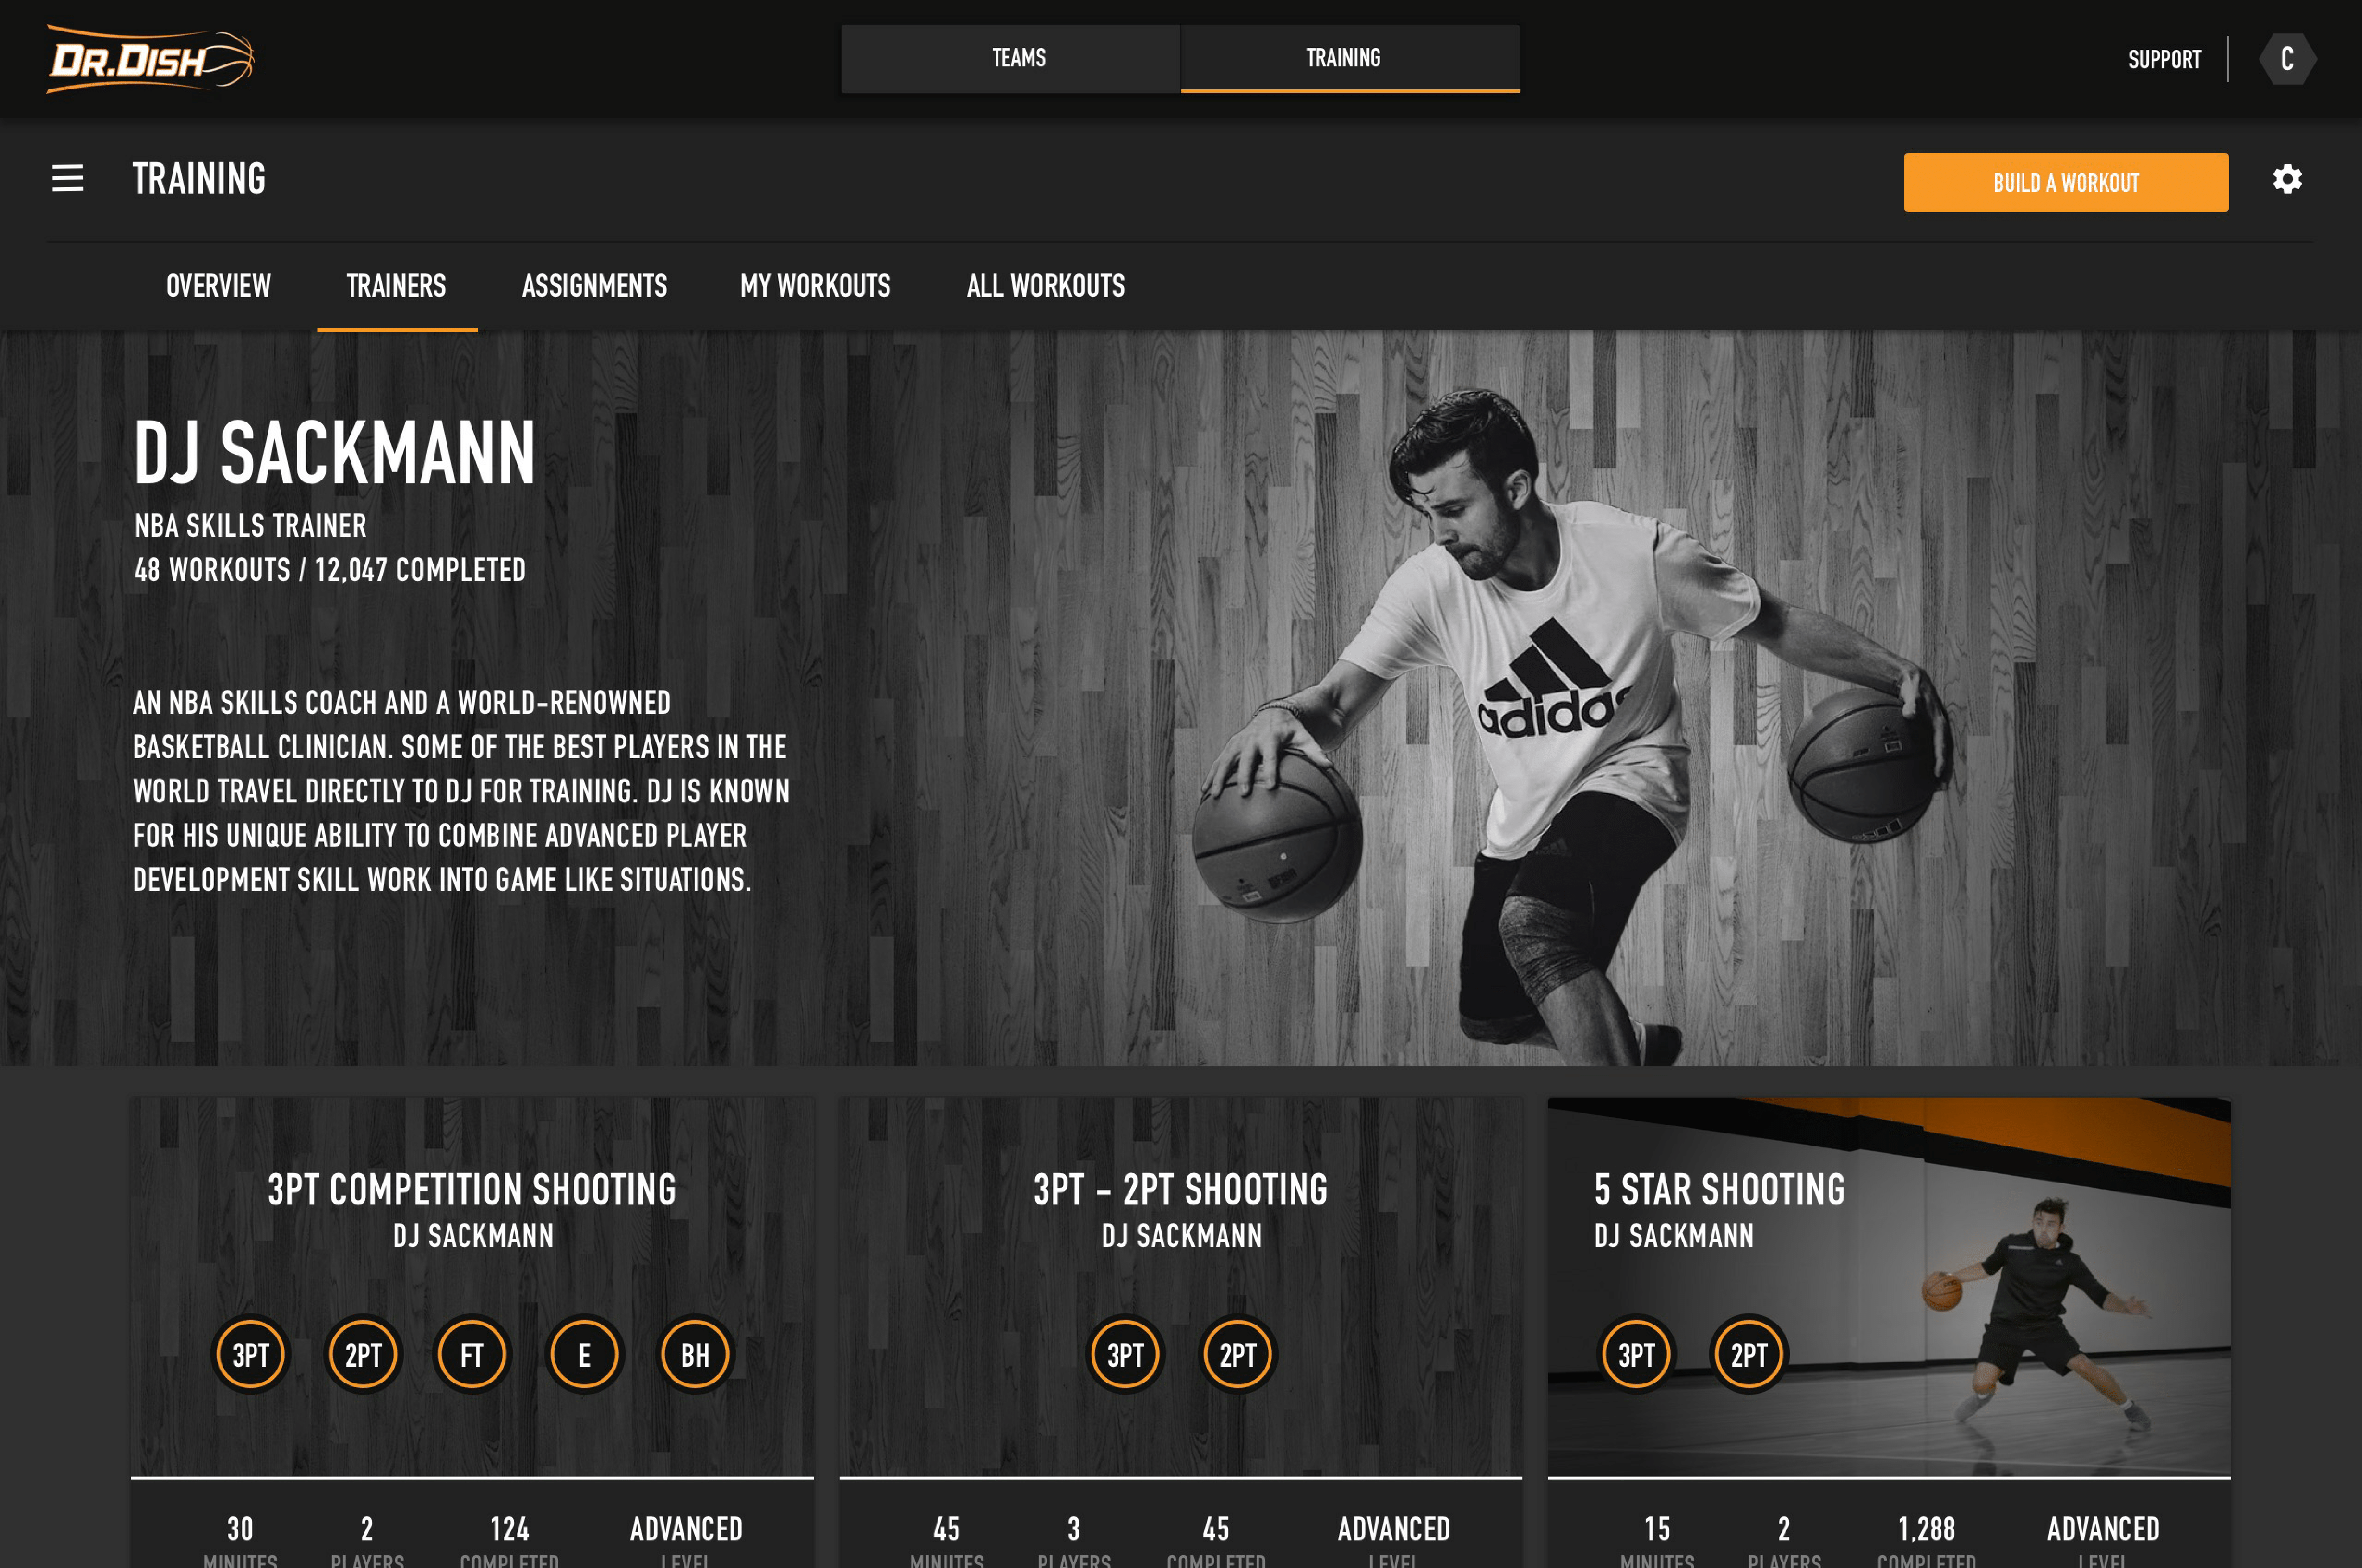Click the 3 players value

click(x=1073, y=1529)
